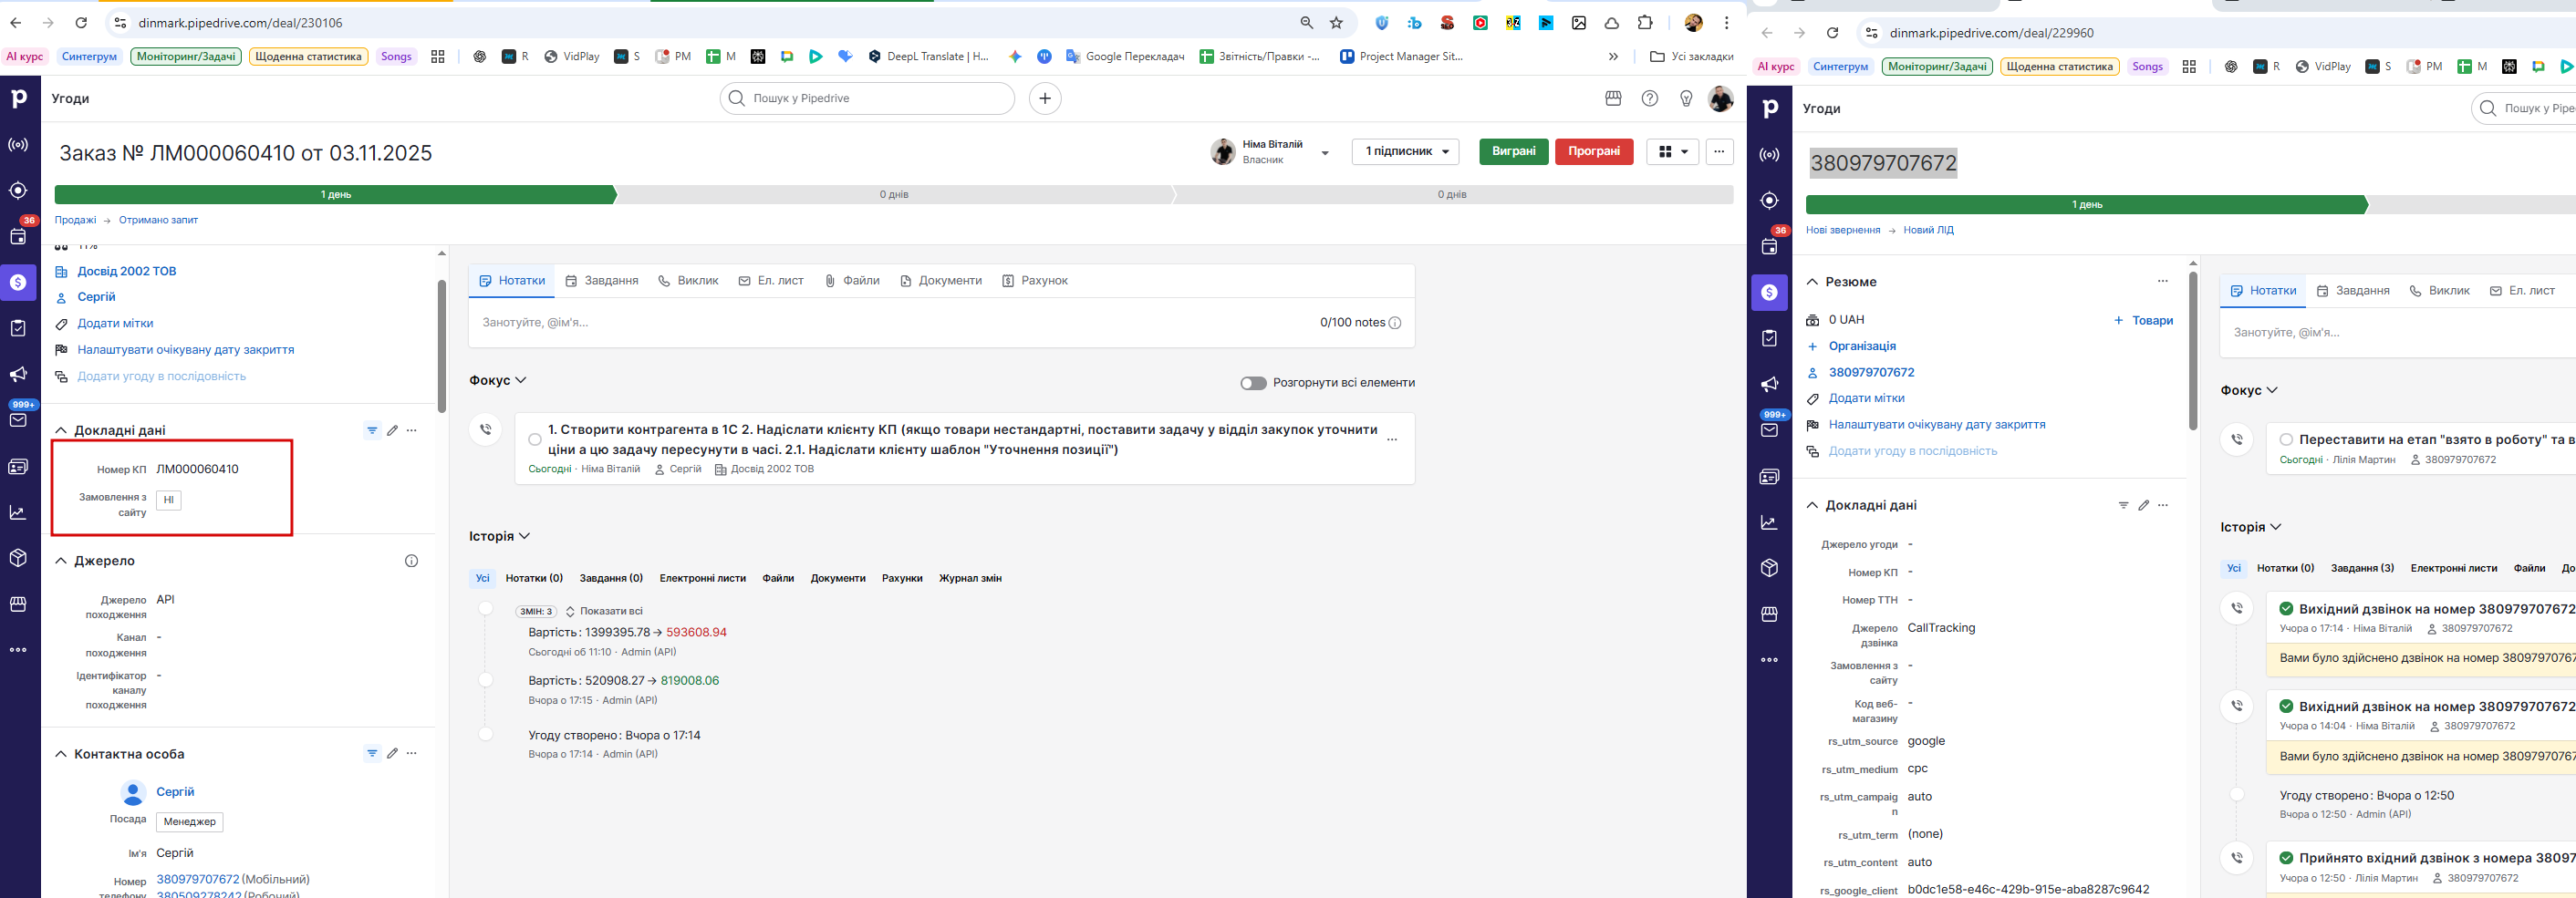Filter right window history by Завдання (3)
This screenshot has width=2576, height=898.
pos(2362,568)
